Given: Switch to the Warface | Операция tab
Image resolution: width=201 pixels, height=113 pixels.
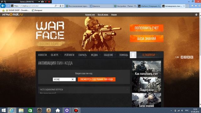Looking at the screenshot, I should click(x=149, y=6).
